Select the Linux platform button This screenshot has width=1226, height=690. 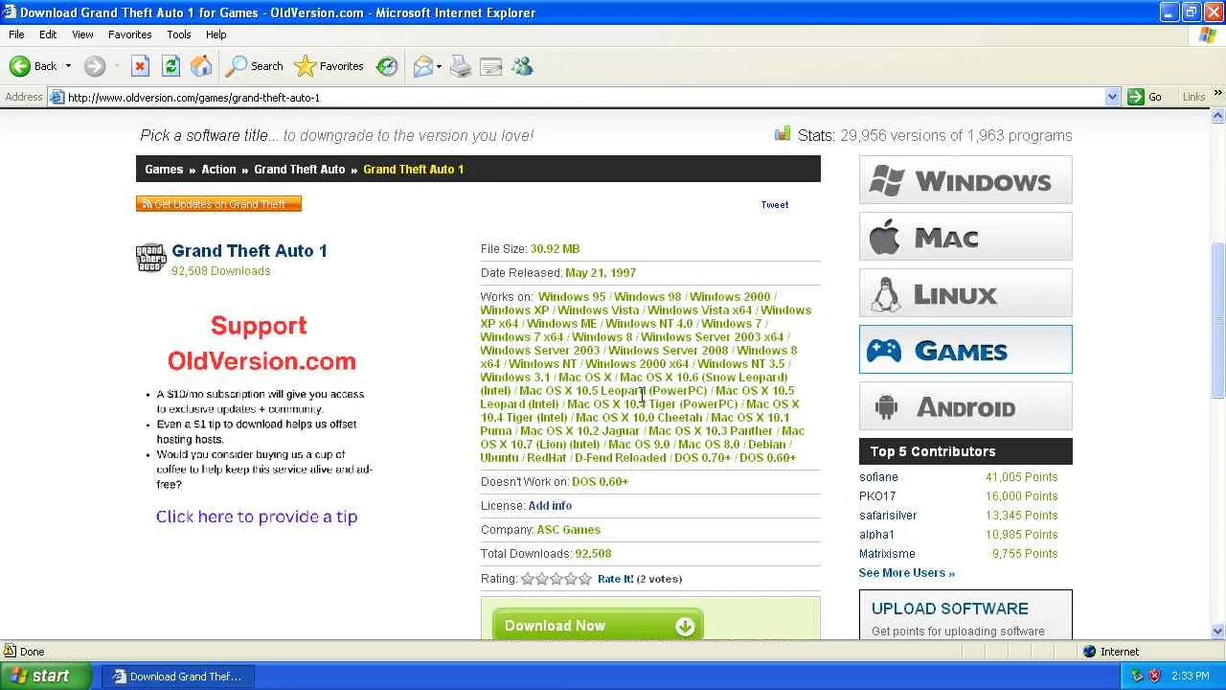[965, 293]
